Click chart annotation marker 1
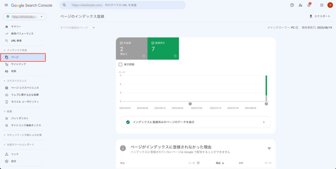The image size is (336, 169). tap(190, 104)
